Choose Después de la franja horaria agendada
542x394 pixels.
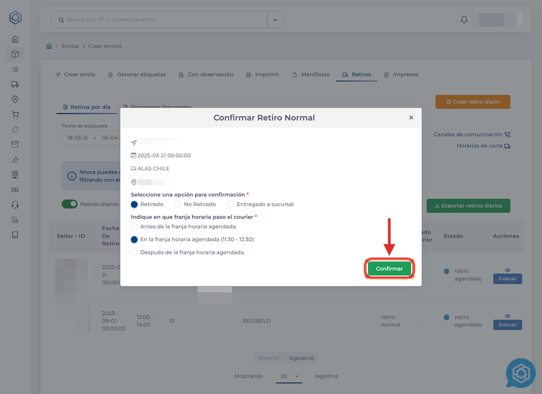(x=134, y=252)
